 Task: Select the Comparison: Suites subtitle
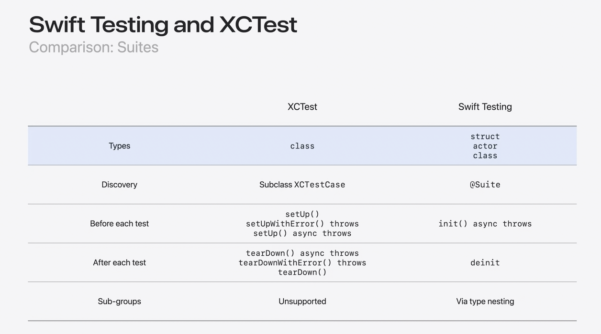93,47
